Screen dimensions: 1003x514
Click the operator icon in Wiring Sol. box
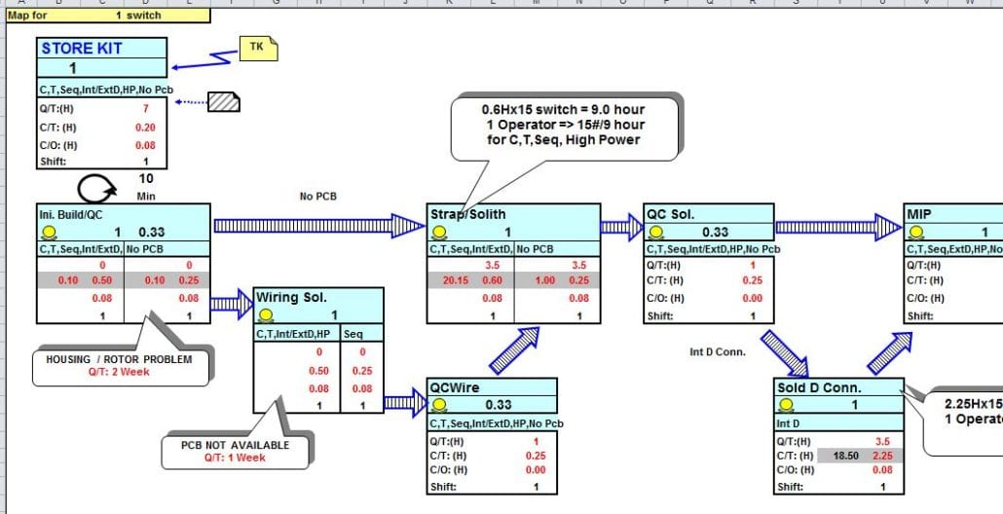[x=266, y=314]
